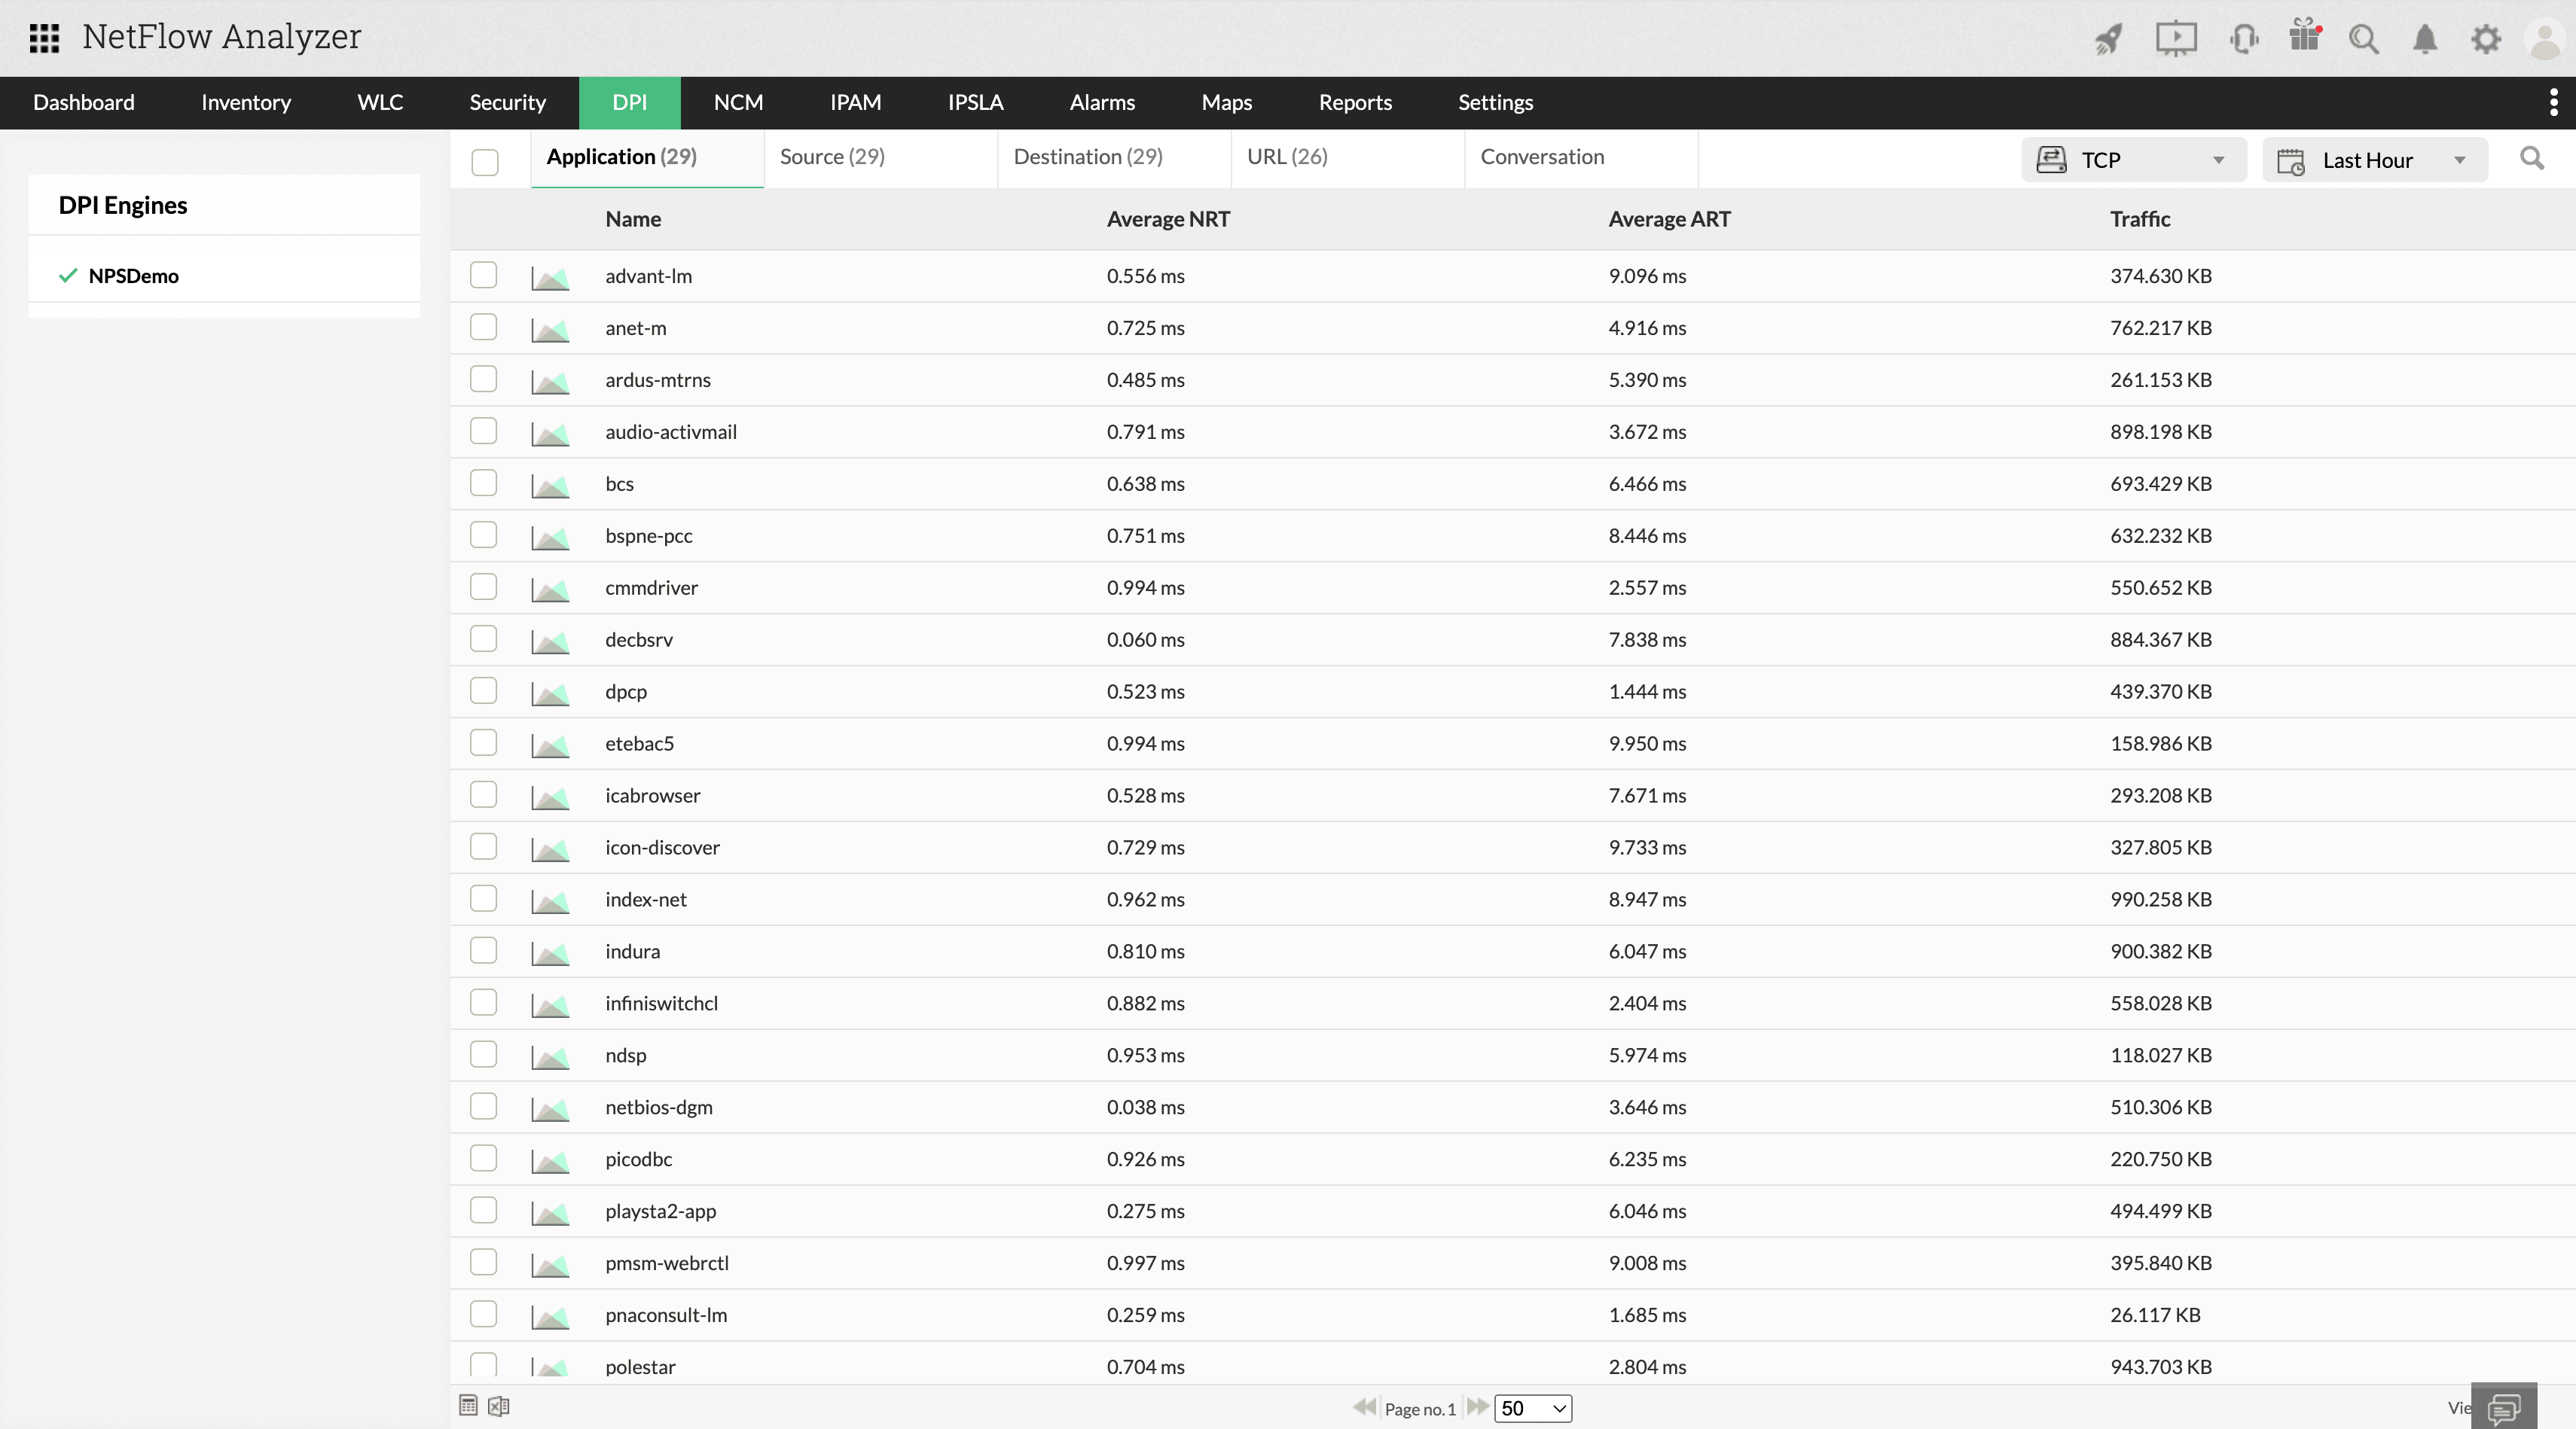Click the netbios-dgm application name

658,1106
